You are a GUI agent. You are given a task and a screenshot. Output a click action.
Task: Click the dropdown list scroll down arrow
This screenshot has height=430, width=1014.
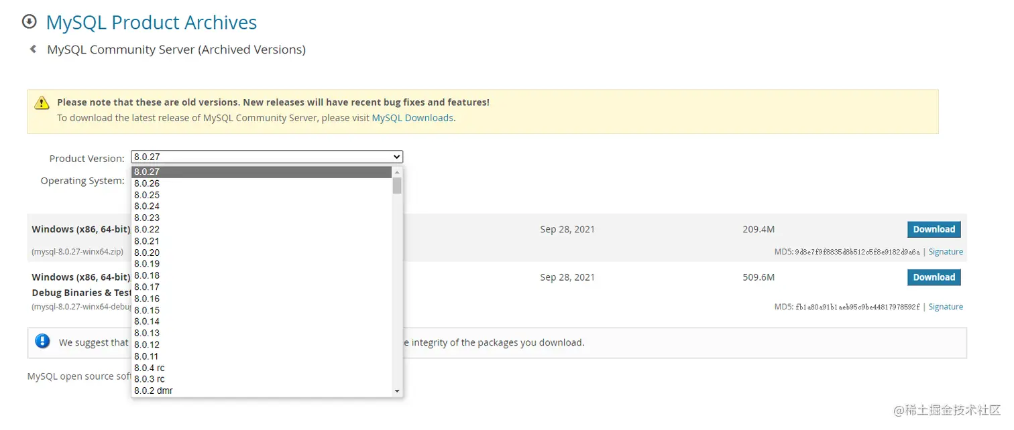coord(397,390)
